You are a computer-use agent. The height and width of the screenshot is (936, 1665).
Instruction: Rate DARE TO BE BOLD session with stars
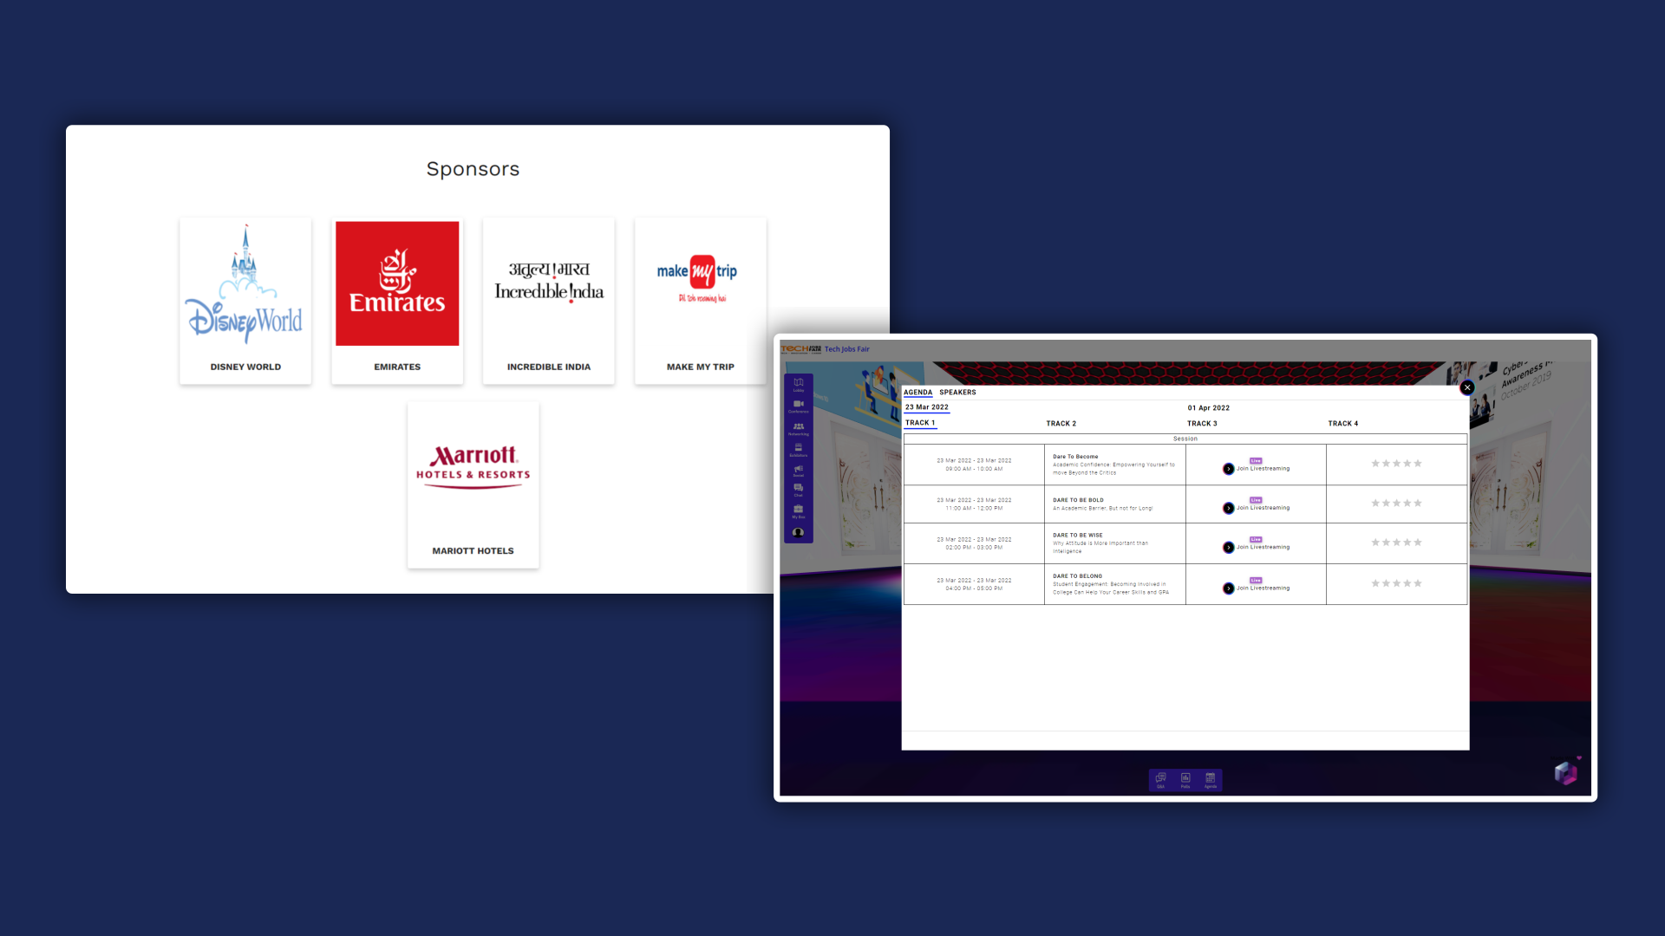coord(1396,504)
